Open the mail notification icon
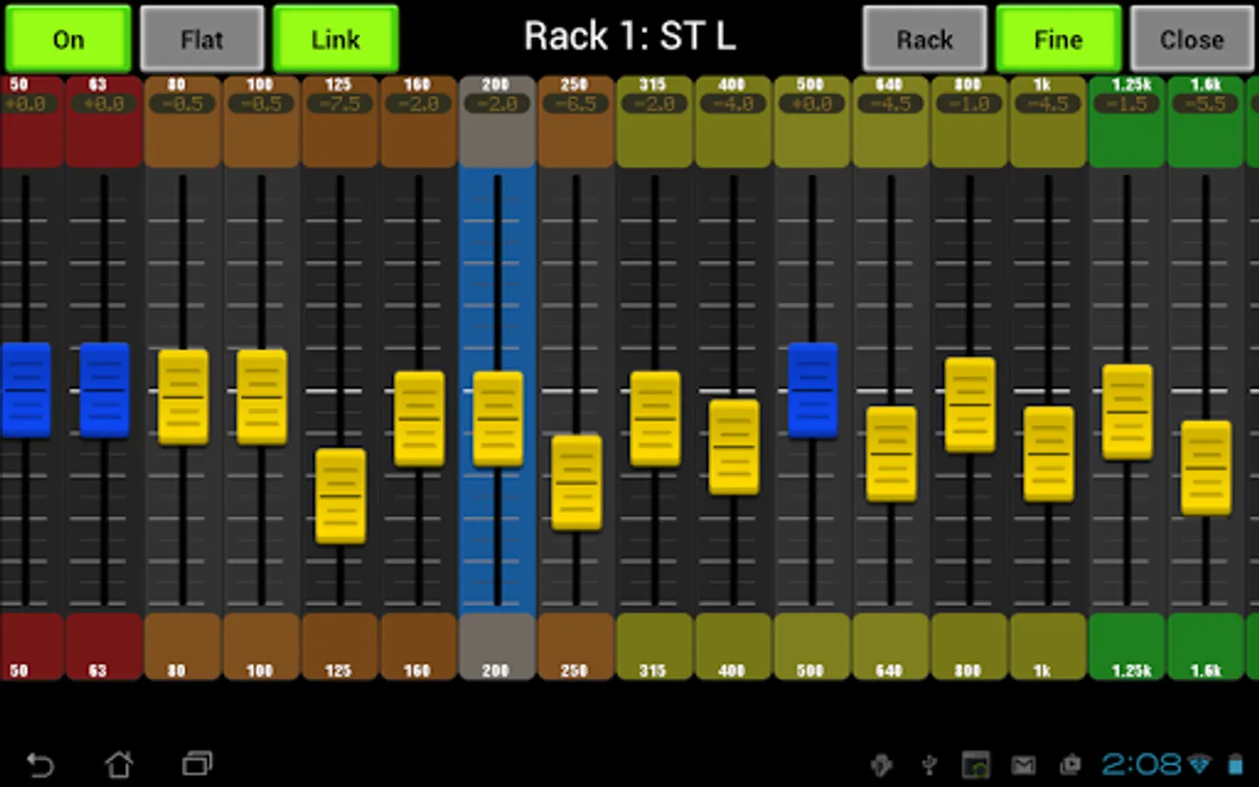The width and height of the screenshot is (1259, 787). pyautogui.click(x=1024, y=766)
